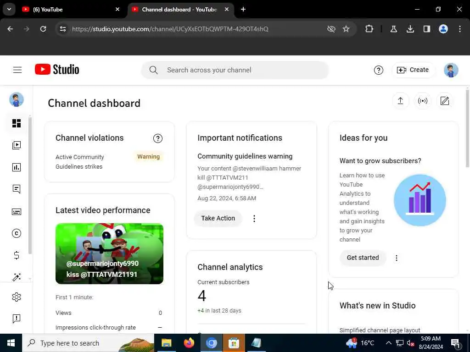Expand the tab search dropdown arrow

[9, 9]
